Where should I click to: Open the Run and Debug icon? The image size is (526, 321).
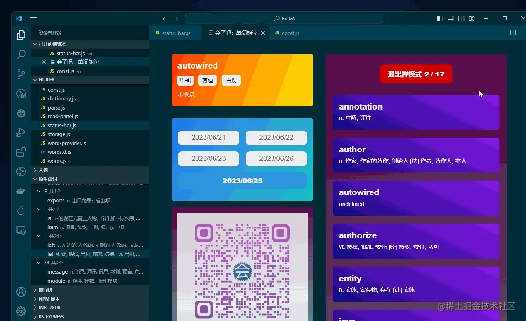point(20,132)
